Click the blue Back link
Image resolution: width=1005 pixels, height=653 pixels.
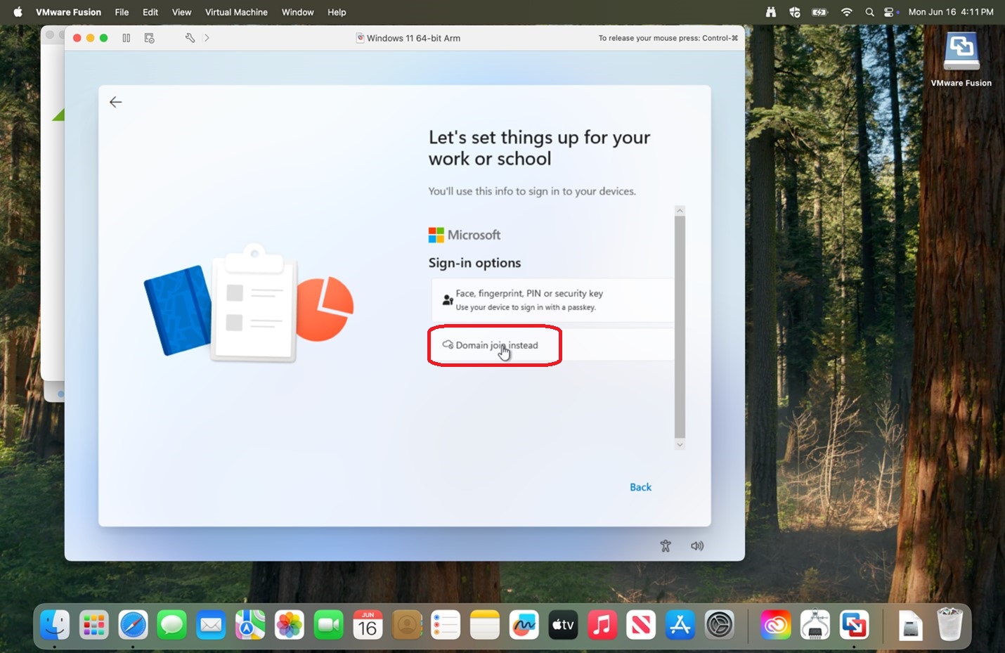[640, 487]
